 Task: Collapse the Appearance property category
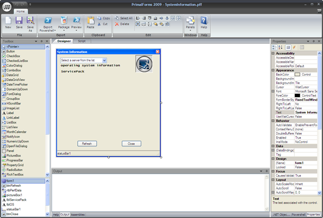(x=273, y=70)
